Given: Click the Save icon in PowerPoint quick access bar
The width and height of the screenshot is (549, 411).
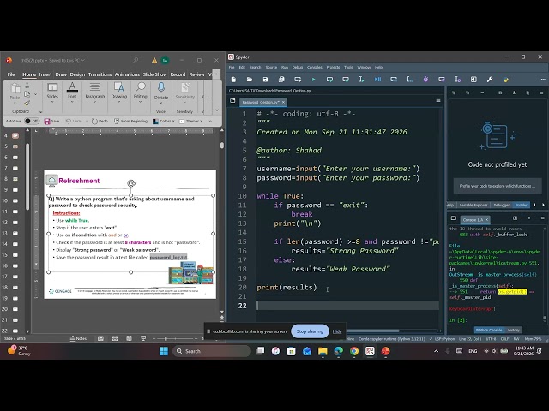Looking at the screenshot, I should pos(51,122).
